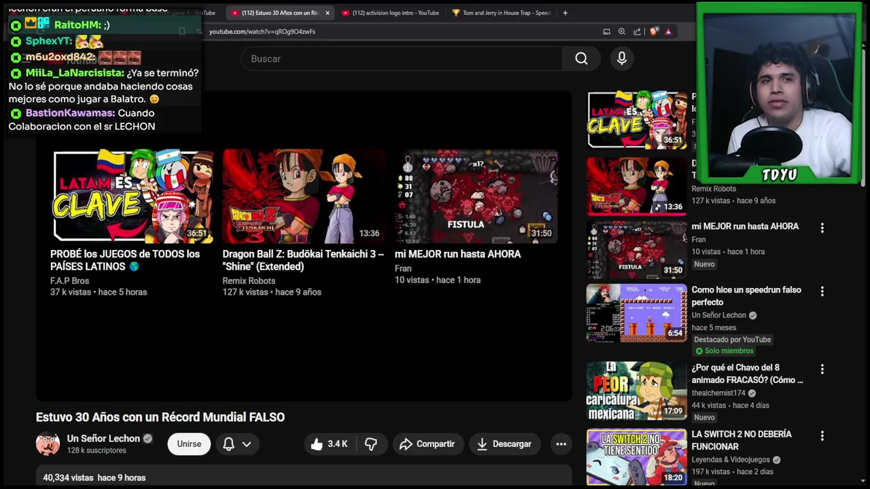Click the Unirse button
The image size is (870, 489).
tap(189, 444)
